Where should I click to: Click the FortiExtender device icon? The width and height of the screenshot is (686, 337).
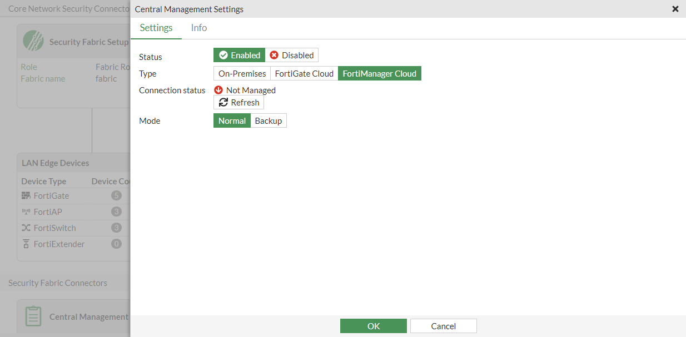26,244
